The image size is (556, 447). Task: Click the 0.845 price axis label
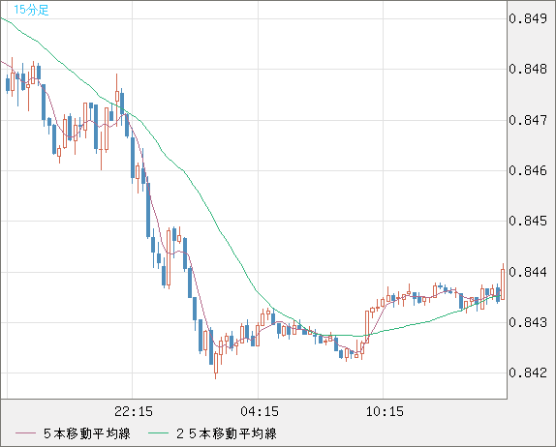point(528,221)
